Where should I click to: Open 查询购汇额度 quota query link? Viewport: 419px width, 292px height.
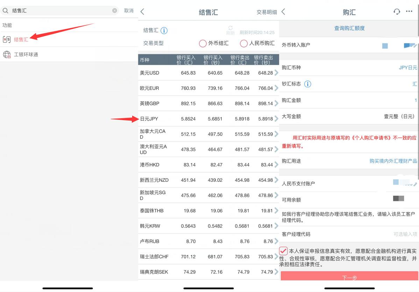coord(349,28)
